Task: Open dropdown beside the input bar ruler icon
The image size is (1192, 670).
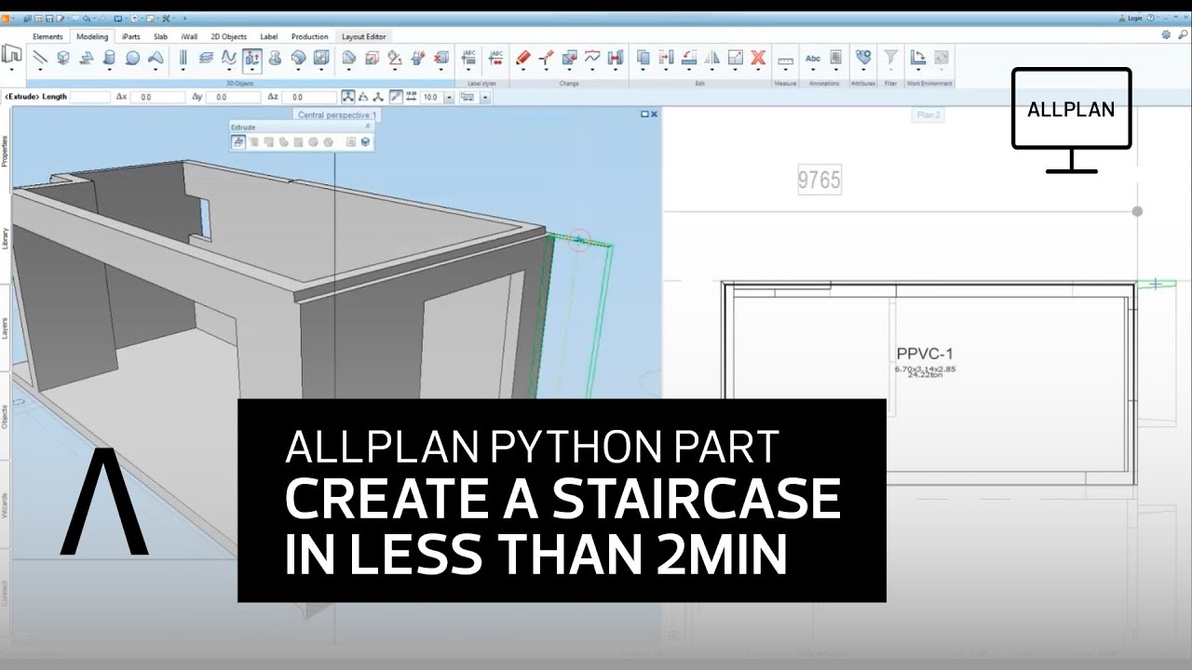Action: (485, 97)
